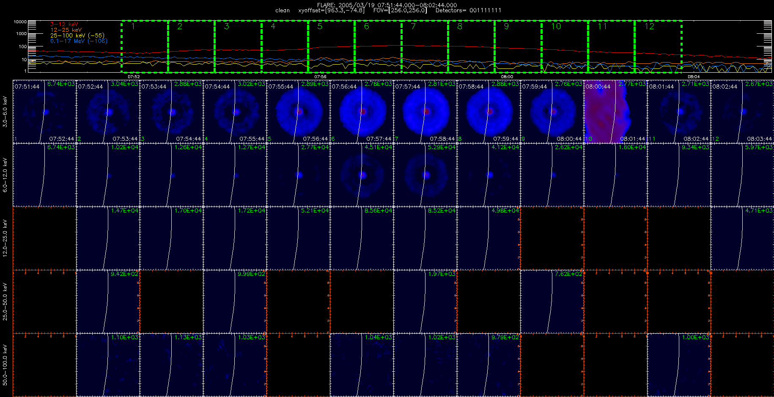
Task: Open the 3.0-6.0 keV image starting 07:55:44
Action: click(298, 111)
